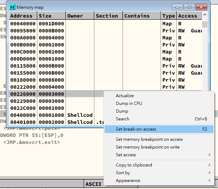Choose Actualize from context menu
Viewport: 218px width, 189px height.
pyautogui.click(x=125, y=96)
